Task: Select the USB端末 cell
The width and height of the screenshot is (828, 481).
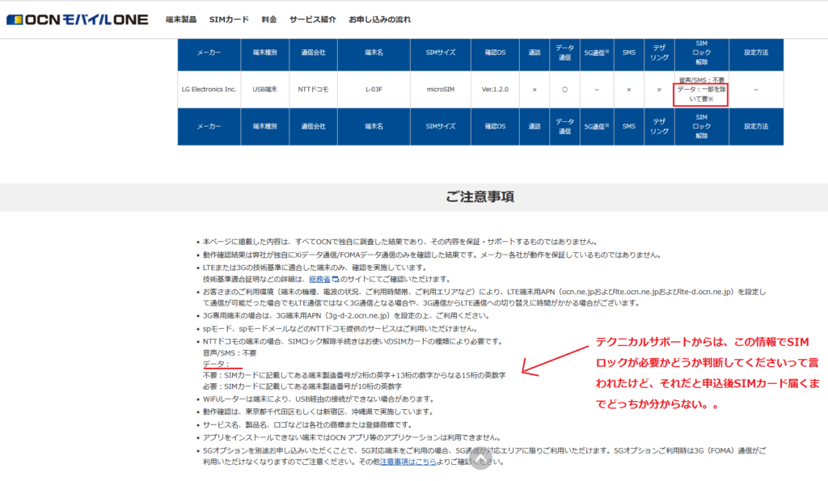Action: (264, 90)
